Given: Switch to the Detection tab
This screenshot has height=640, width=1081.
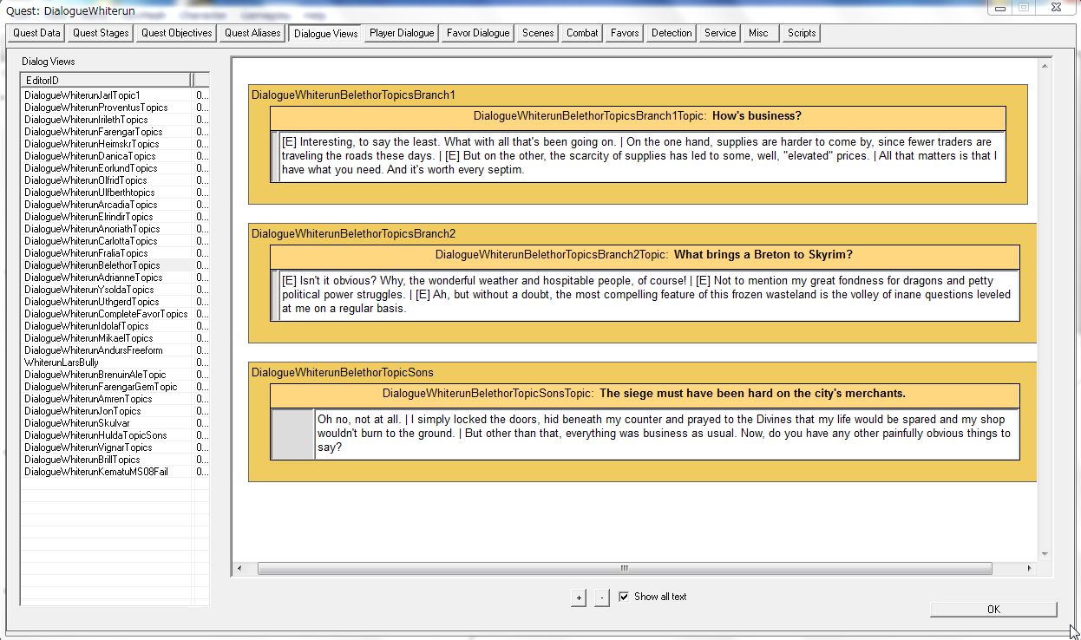Looking at the screenshot, I should [672, 33].
